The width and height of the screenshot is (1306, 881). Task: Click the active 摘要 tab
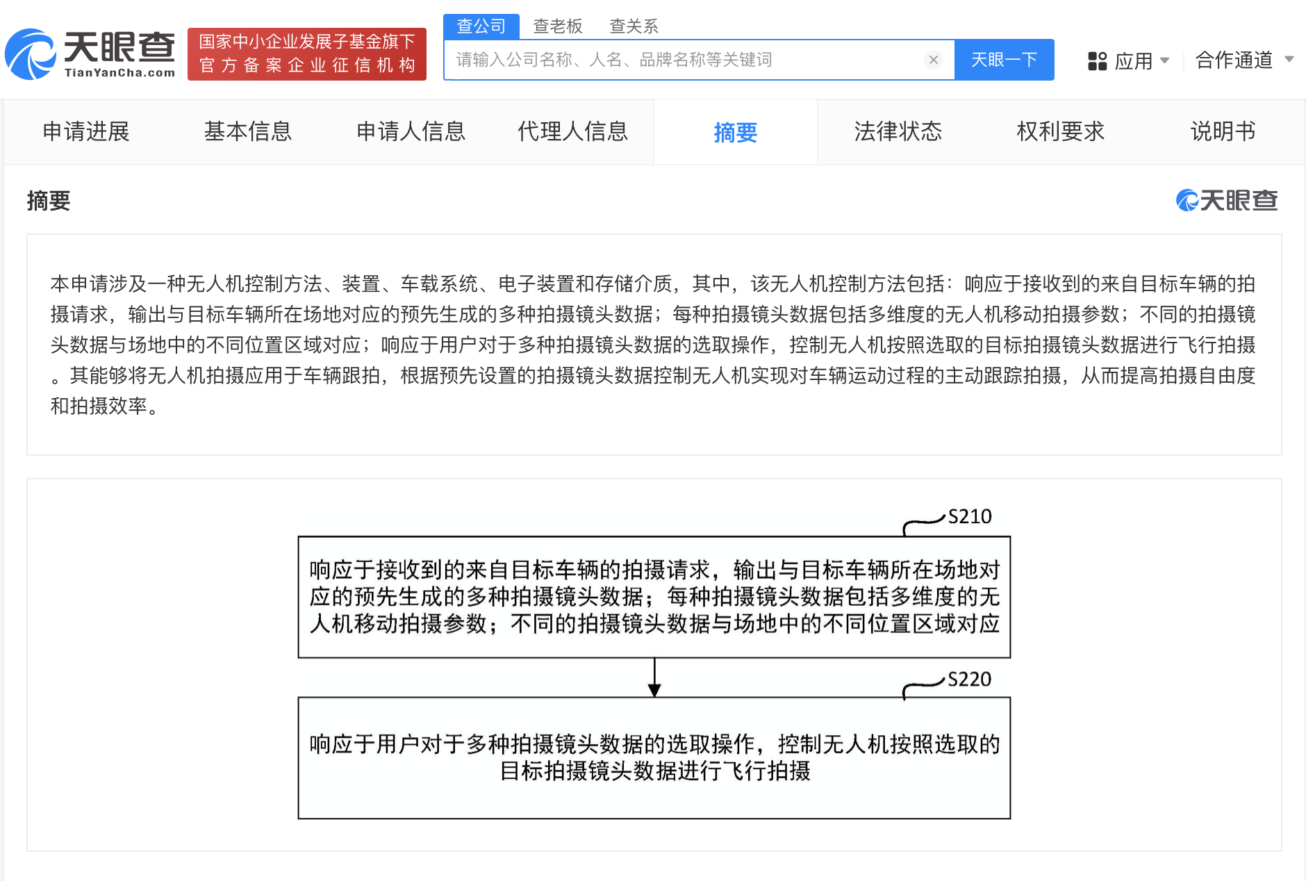point(735,132)
